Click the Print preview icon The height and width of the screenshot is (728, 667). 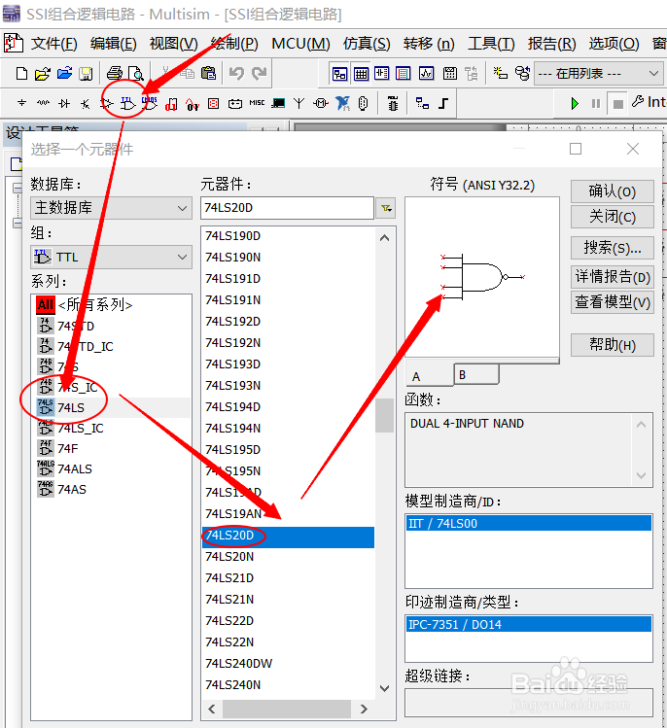136,73
